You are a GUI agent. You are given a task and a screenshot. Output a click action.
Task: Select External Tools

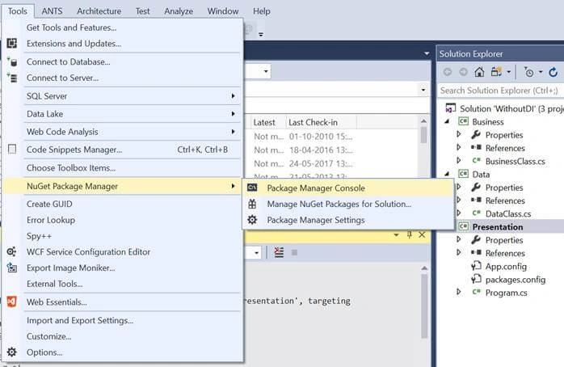[x=121, y=284]
